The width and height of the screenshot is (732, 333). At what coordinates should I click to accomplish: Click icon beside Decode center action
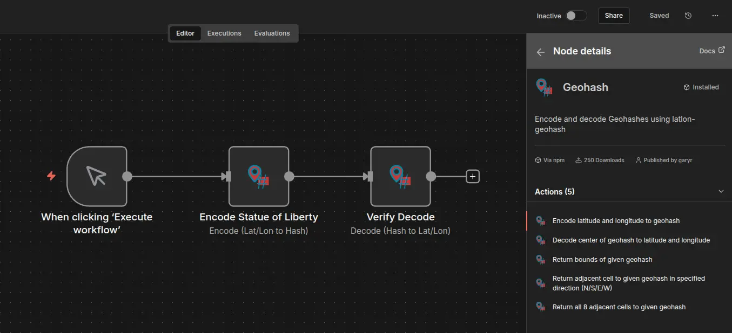click(540, 240)
